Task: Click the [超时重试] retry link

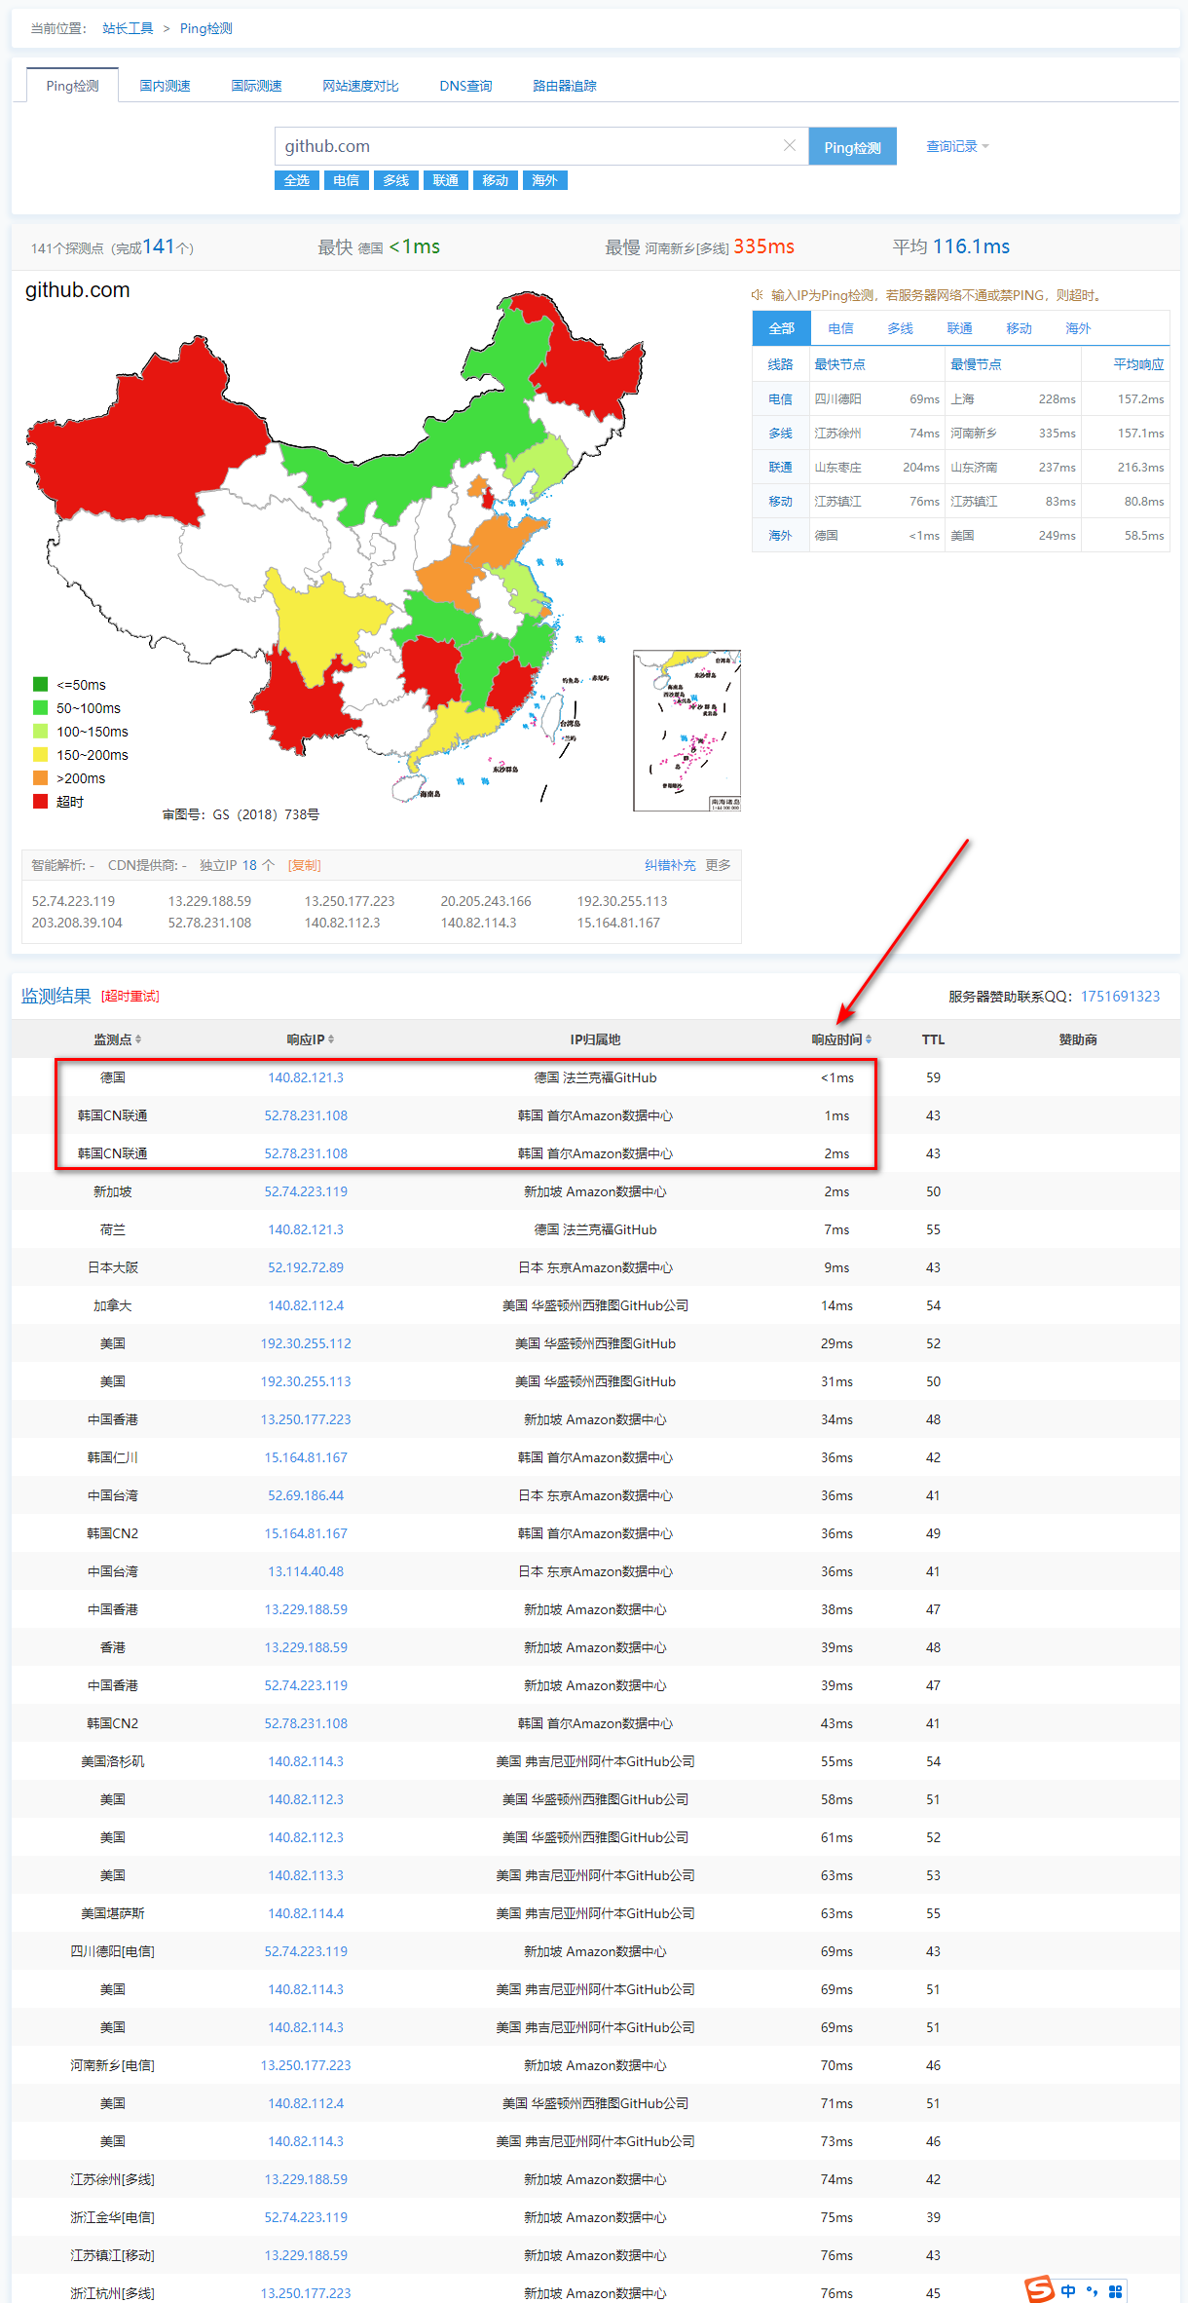Action: (130, 996)
